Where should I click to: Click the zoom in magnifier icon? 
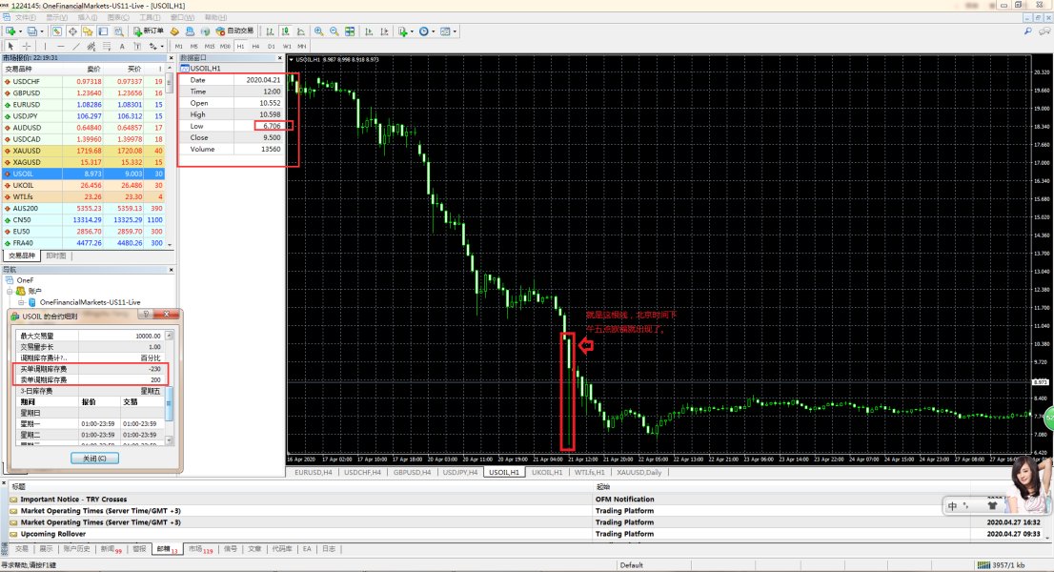318,31
